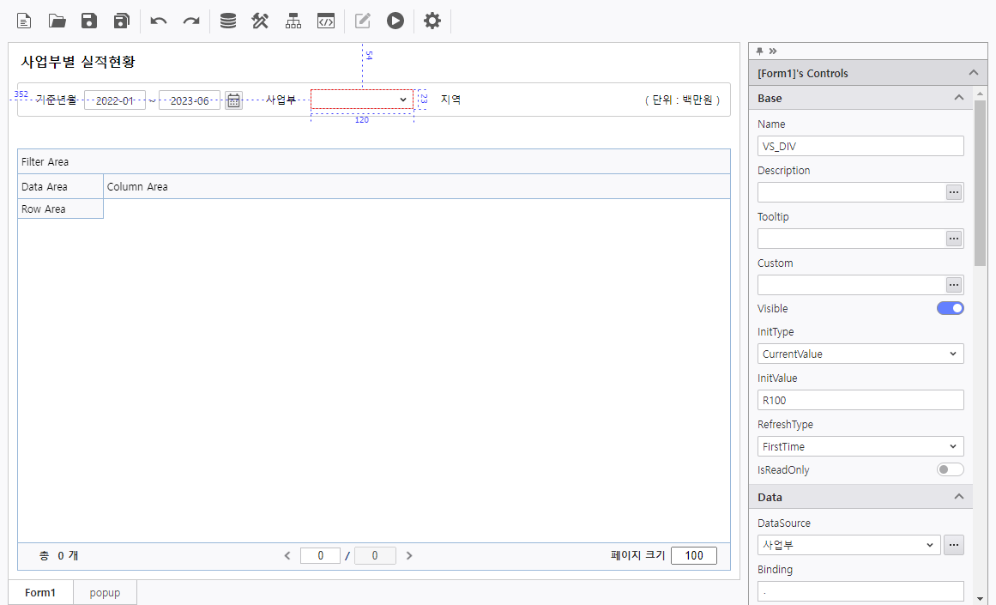Click the Save All icon

click(x=121, y=21)
